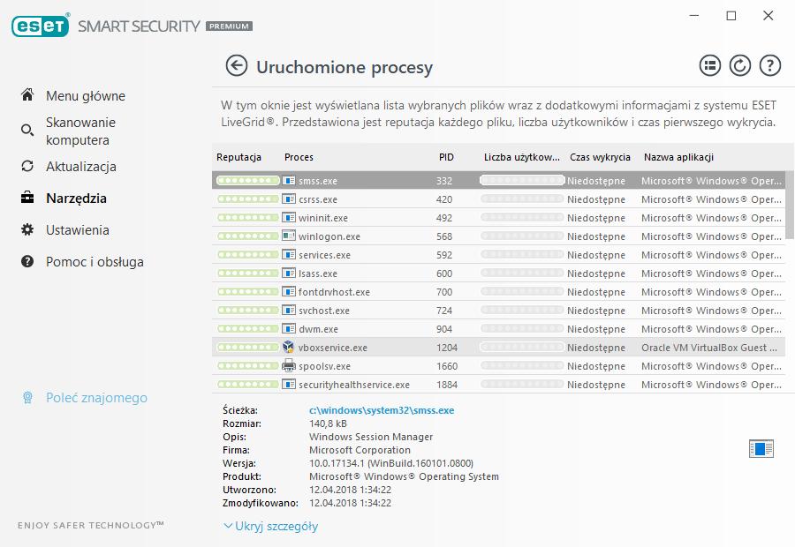
Task: Sort by Liczba użytkowników column header
Action: point(522,157)
